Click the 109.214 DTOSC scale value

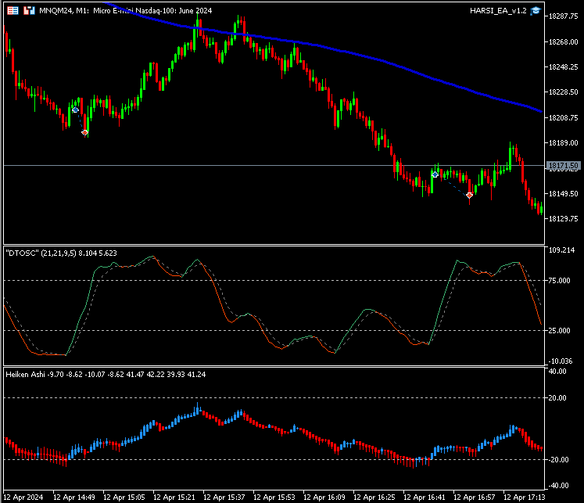click(561, 250)
